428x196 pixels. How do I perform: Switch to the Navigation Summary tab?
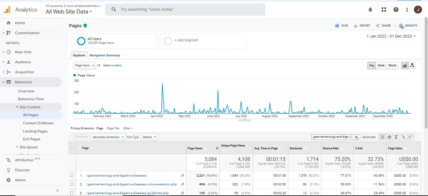(x=105, y=55)
